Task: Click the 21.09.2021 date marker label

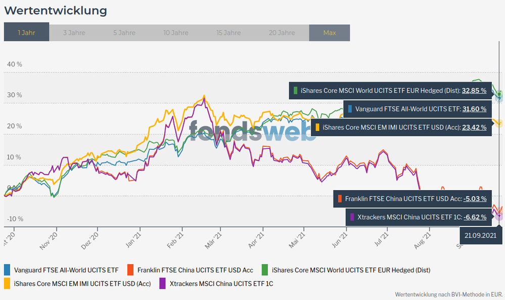Action: click(481, 235)
